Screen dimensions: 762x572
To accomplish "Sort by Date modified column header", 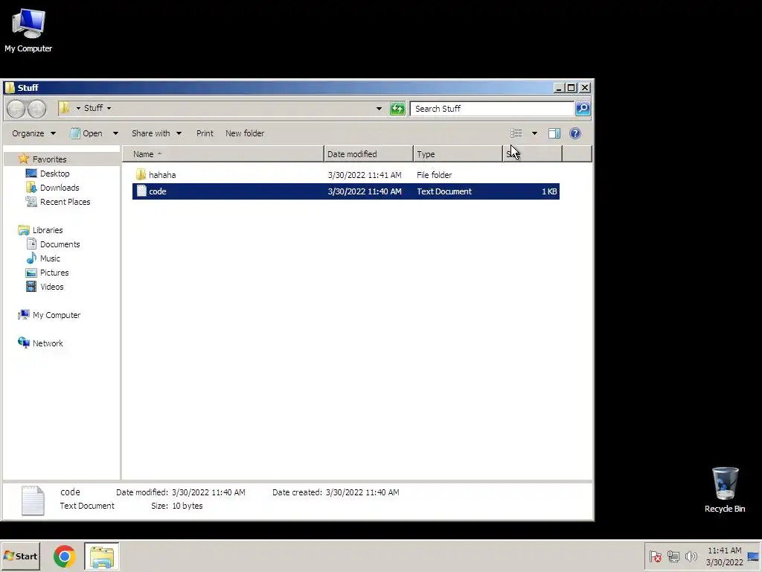I will click(368, 154).
